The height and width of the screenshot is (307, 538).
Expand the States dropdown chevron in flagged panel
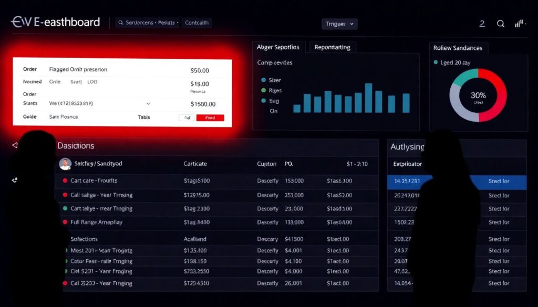click(x=148, y=104)
